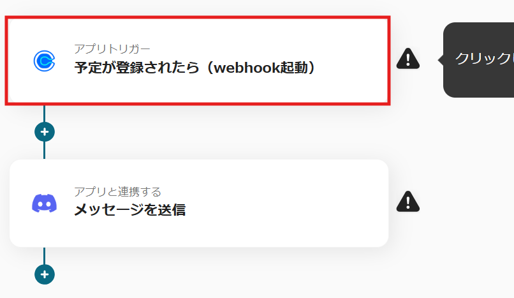514x298 pixels.
Task: Click connector line between trigger and plus button
Action: (44, 114)
